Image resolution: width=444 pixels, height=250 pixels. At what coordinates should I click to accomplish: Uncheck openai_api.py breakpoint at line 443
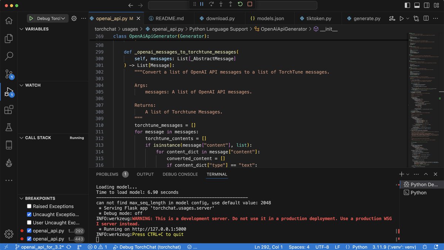pyautogui.click(x=29, y=239)
